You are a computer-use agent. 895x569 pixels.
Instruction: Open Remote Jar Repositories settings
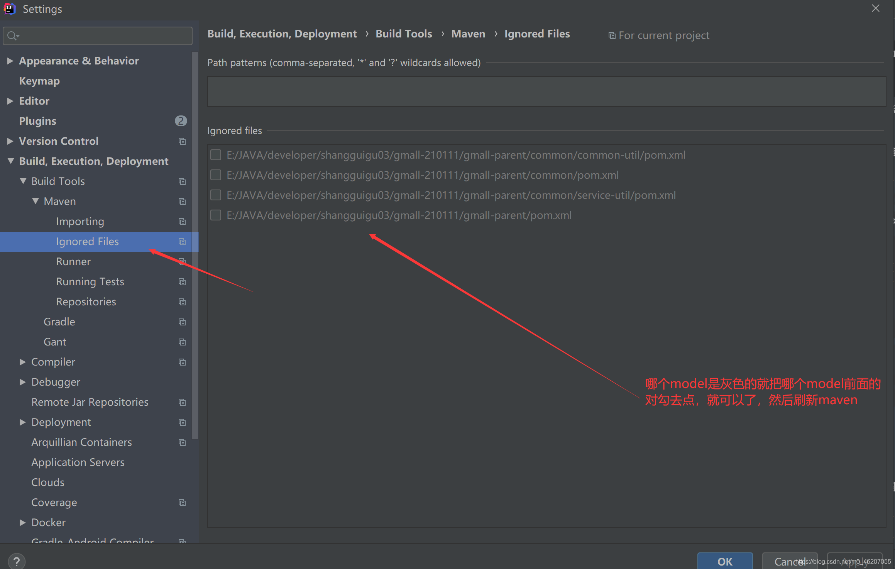click(90, 402)
